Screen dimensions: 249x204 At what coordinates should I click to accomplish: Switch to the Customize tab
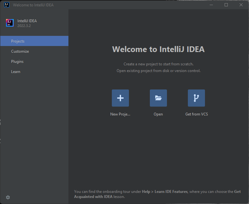[34, 51]
